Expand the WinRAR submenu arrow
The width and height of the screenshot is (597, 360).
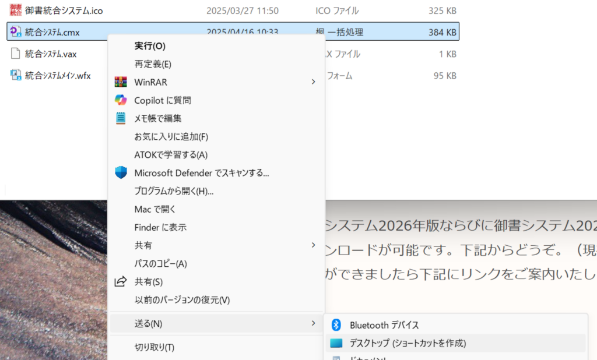[x=313, y=82]
